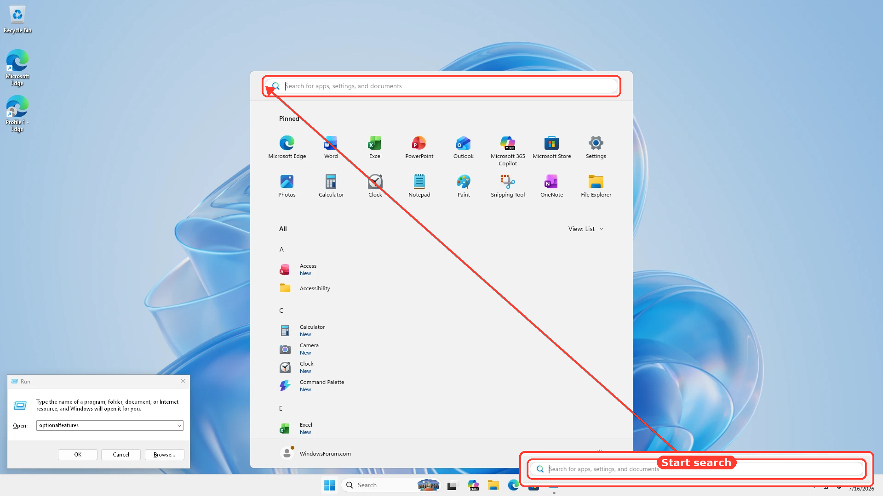This screenshot has height=496, width=883.
Task: Open Microsoft Edge from the taskbar
Action: click(513, 485)
